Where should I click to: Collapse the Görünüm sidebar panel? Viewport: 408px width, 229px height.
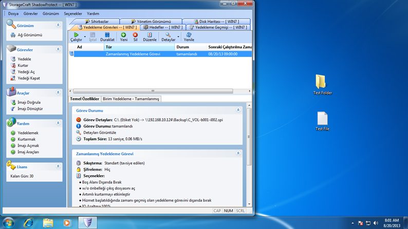[x=58, y=25]
